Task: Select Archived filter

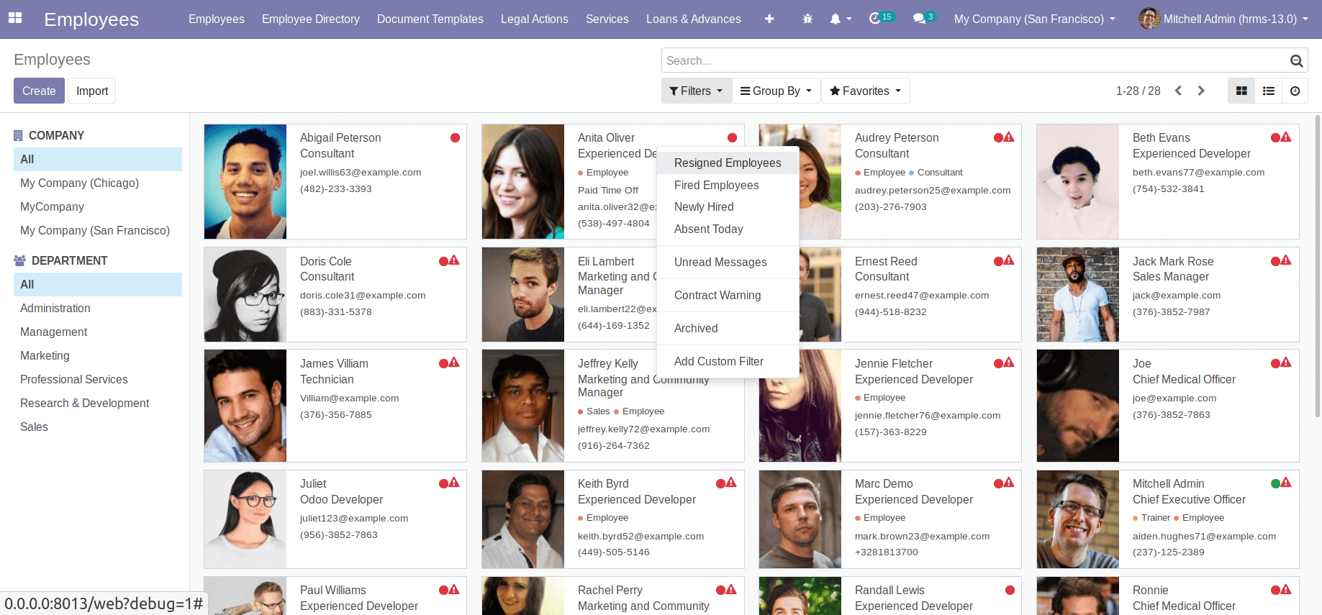Action: coord(728,328)
